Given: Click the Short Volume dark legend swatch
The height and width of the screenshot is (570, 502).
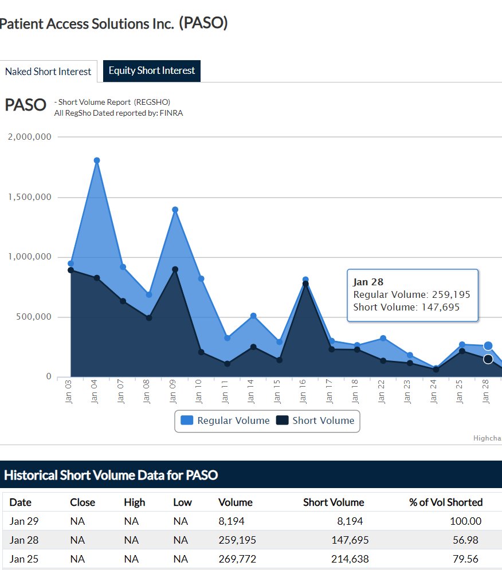Looking at the screenshot, I should pos(283,420).
